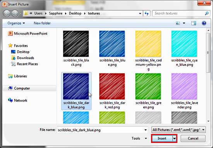Click the textures folder in breadcrumb
This screenshot has height=148, width=213.
coord(94,13)
